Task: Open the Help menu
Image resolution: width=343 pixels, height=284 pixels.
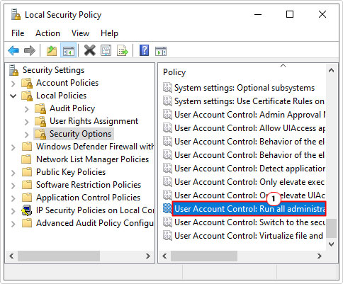Action: [x=109, y=33]
